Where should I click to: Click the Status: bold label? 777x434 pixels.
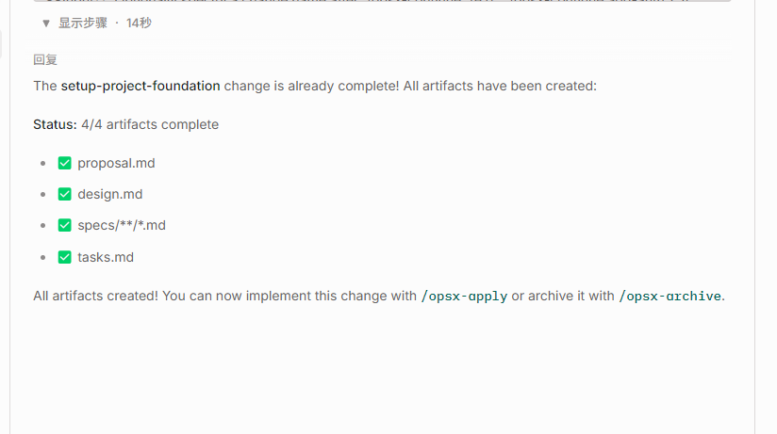(55, 124)
